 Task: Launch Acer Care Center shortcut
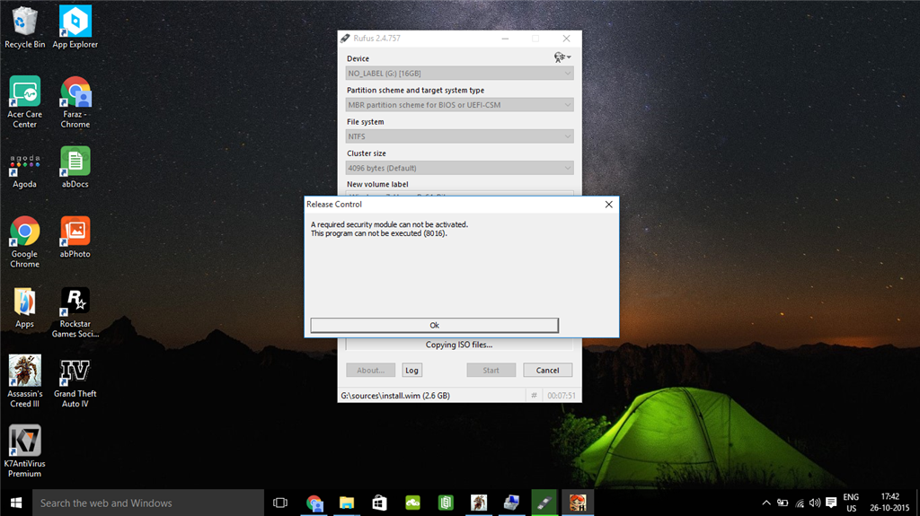[24, 102]
